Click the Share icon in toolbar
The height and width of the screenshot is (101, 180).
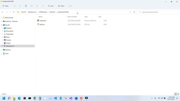click(x=37, y=6)
